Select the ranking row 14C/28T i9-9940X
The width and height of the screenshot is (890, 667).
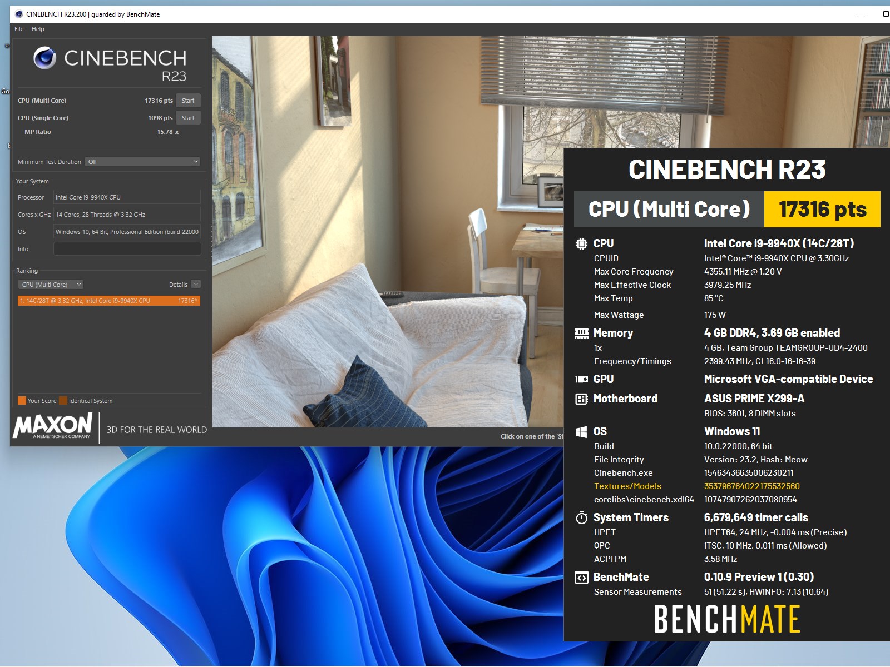[108, 301]
